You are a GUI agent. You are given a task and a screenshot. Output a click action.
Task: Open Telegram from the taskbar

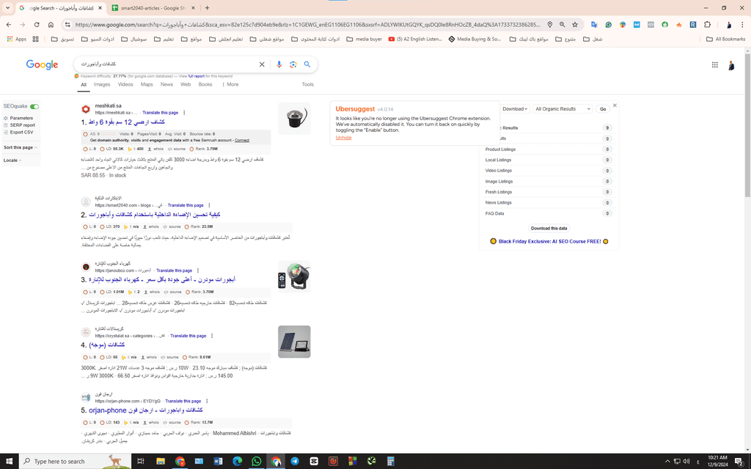(295, 462)
